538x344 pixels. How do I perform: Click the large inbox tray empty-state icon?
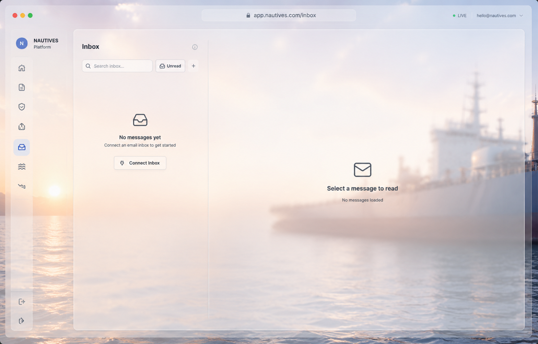pos(140,120)
